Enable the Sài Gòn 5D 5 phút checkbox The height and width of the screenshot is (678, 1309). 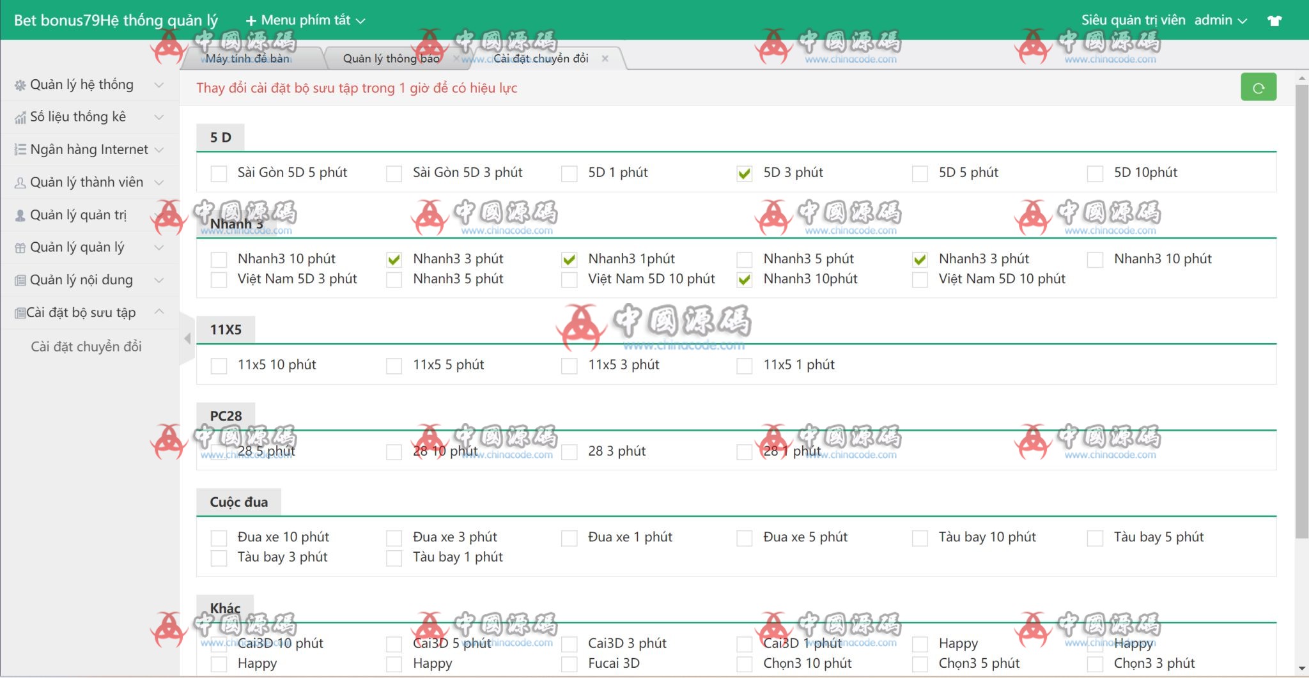(x=219, y=173)
